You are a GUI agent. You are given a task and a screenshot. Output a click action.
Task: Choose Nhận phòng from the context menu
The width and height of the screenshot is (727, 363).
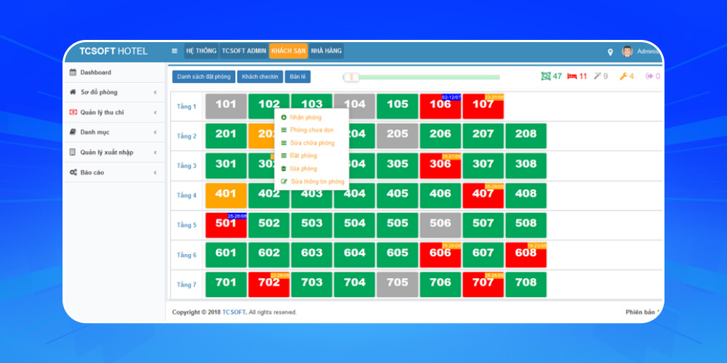305,117
